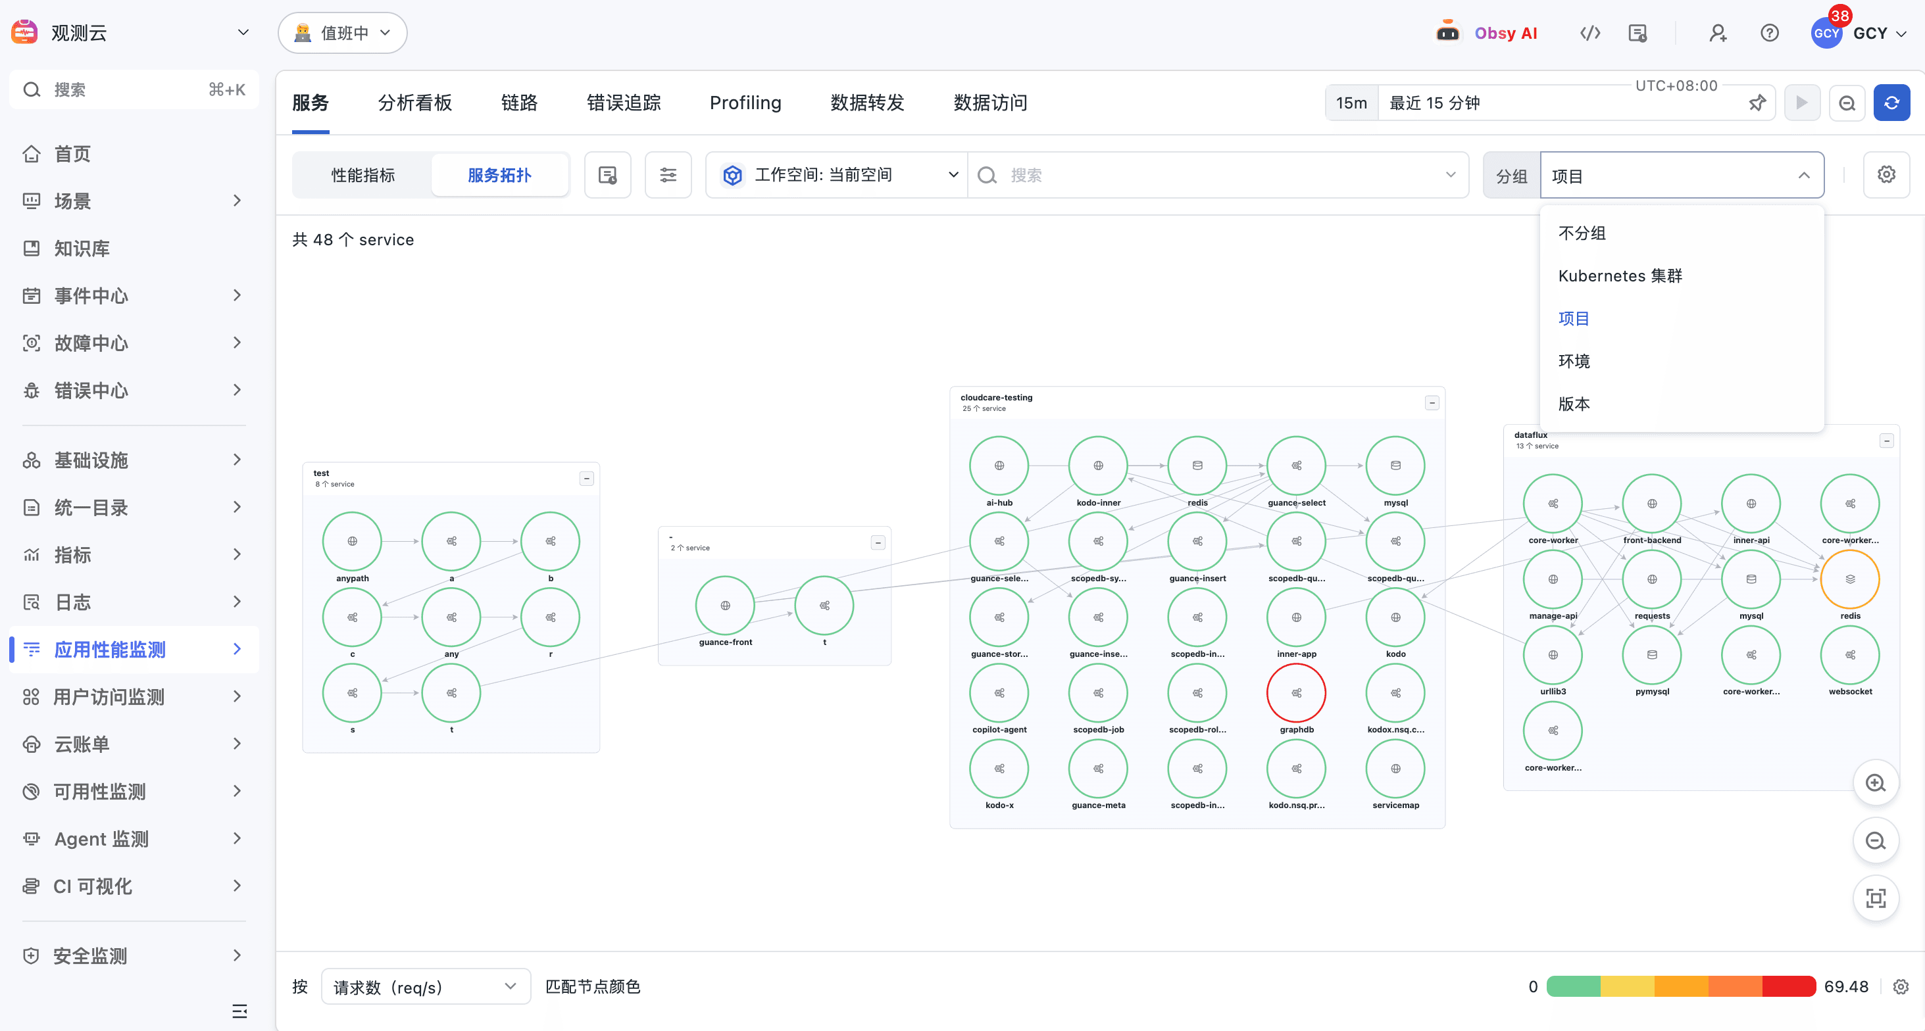
Task: Click the filter sliders icon
Action: [x=668, y=175]
